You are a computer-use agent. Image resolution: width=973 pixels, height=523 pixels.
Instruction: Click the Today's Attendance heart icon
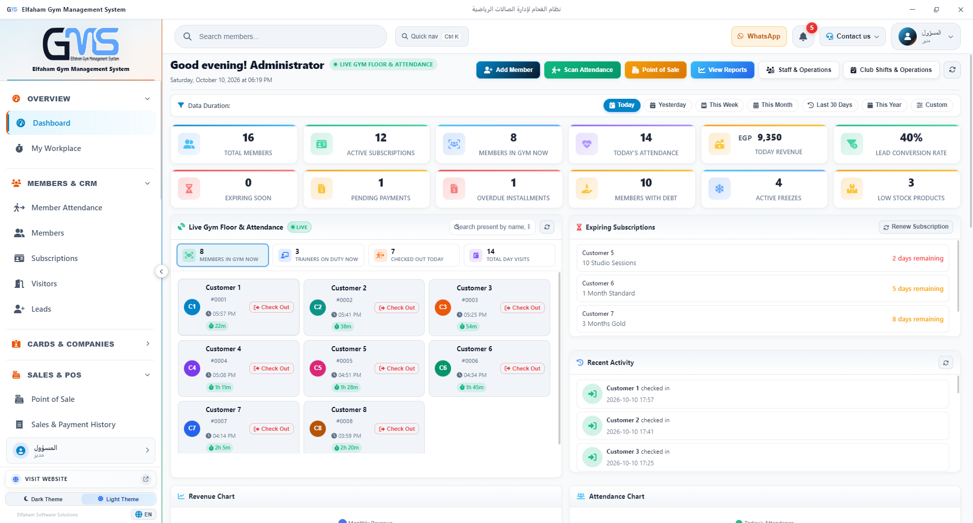click(x=587, y=144)
